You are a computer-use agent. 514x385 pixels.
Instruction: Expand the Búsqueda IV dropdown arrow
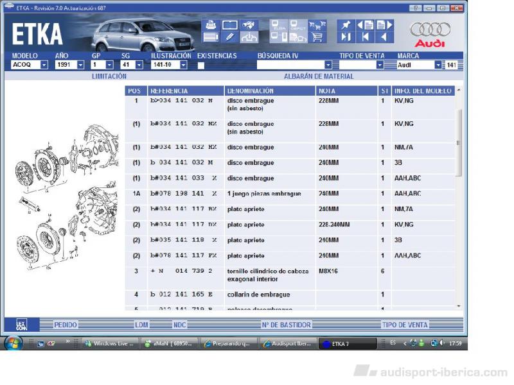[x=328, y=65]
